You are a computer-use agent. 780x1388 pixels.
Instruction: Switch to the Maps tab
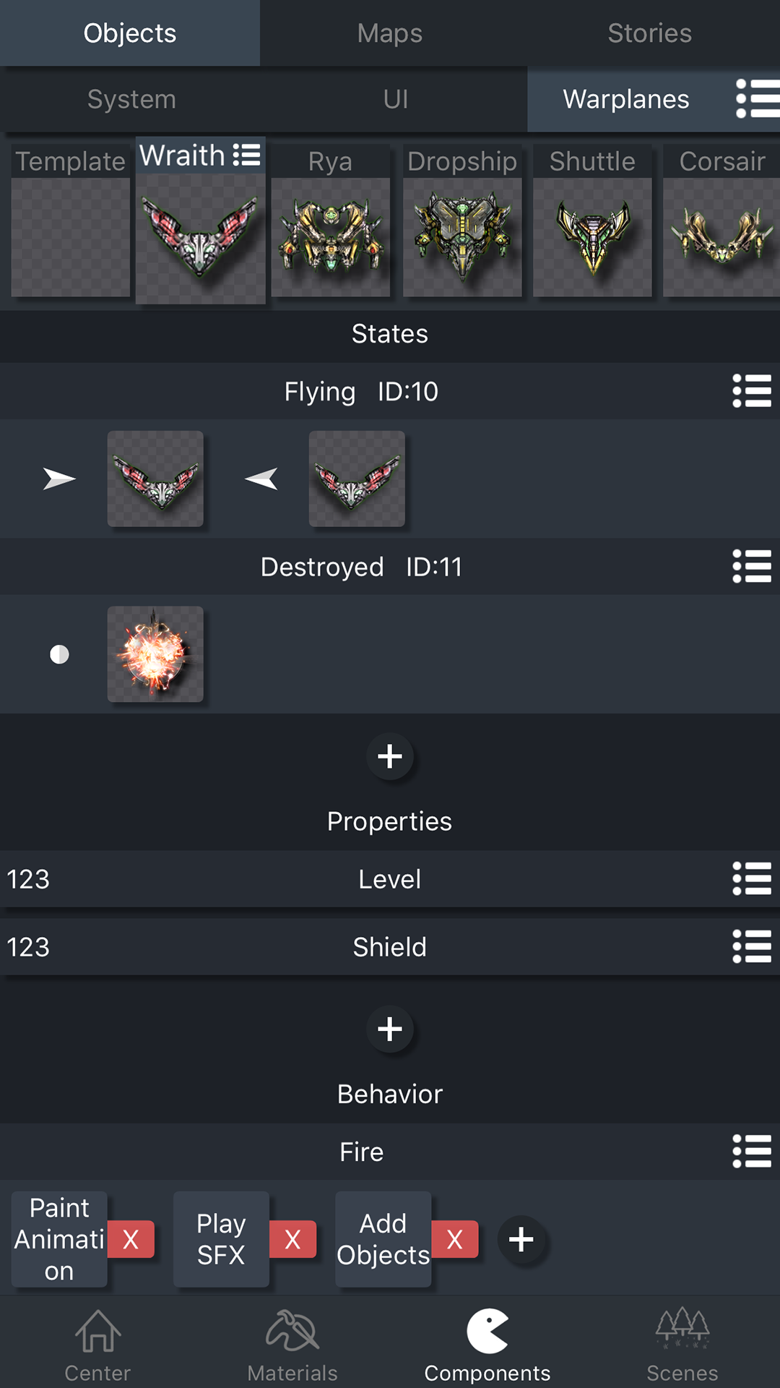click(x=390, y=33)
